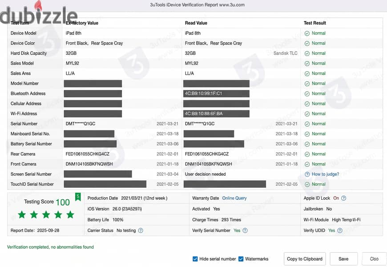Click the Report Date 2025-09-28 text
Image resolution: width=387 pixels, height=267 pixels.
[35, 231]
